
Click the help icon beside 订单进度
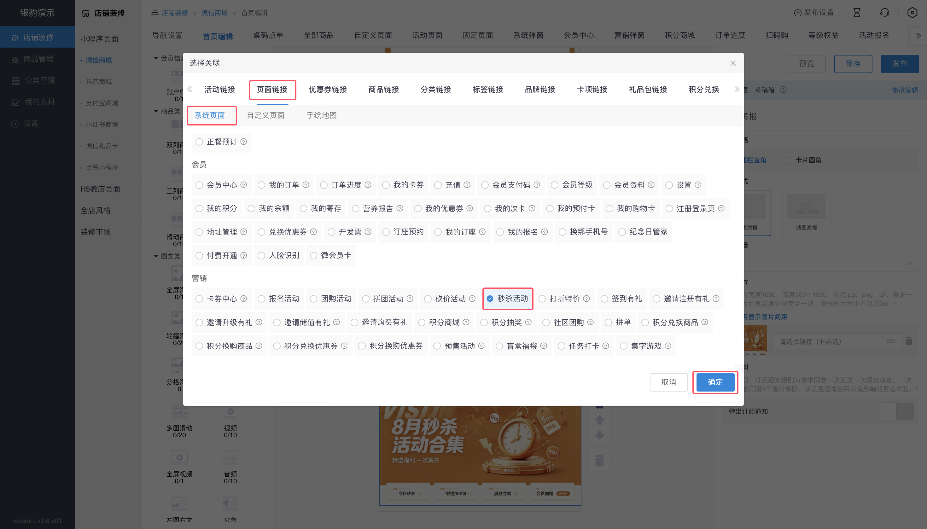368,185
